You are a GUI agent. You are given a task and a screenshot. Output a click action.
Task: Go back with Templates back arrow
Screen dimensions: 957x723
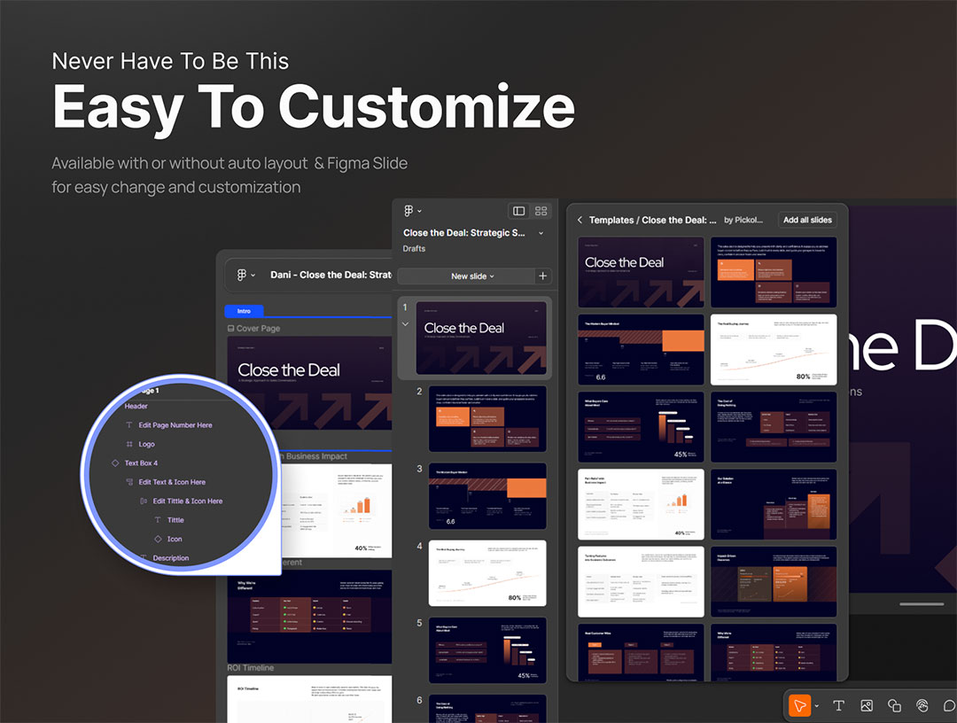tap(580, 220)
